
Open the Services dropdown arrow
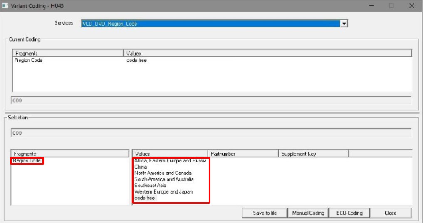[x=344, y=24]
